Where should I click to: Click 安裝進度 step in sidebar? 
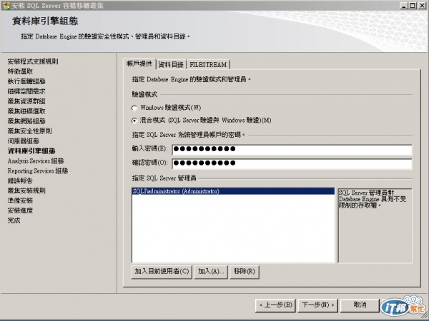tap(20, 210)
